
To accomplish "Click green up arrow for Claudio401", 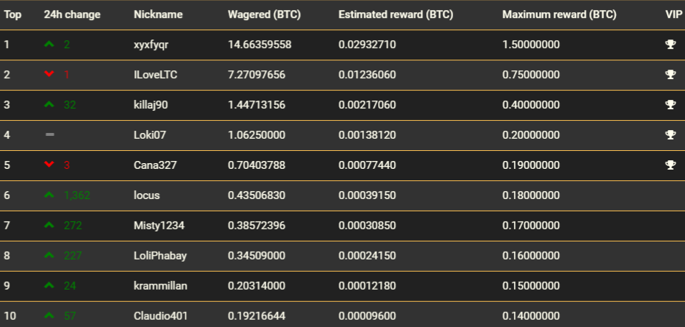I will (50, 316).
